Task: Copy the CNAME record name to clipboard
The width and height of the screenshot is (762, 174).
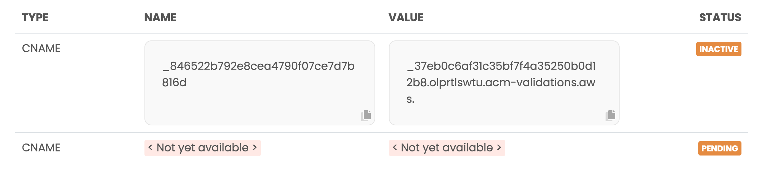Action: point(366,115)
